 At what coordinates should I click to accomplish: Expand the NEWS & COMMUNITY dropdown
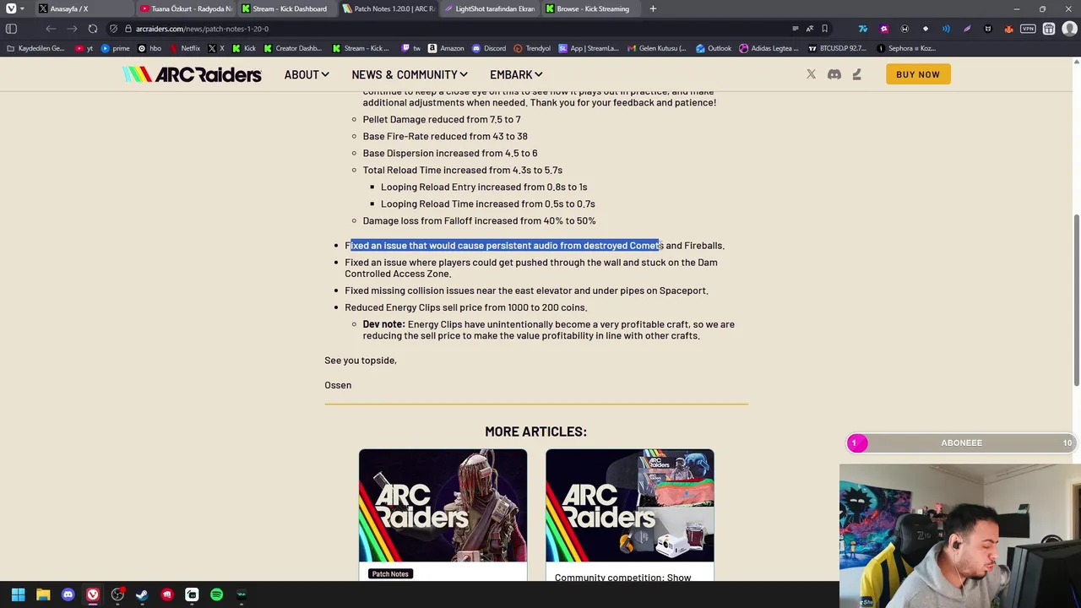pos(410,74)
